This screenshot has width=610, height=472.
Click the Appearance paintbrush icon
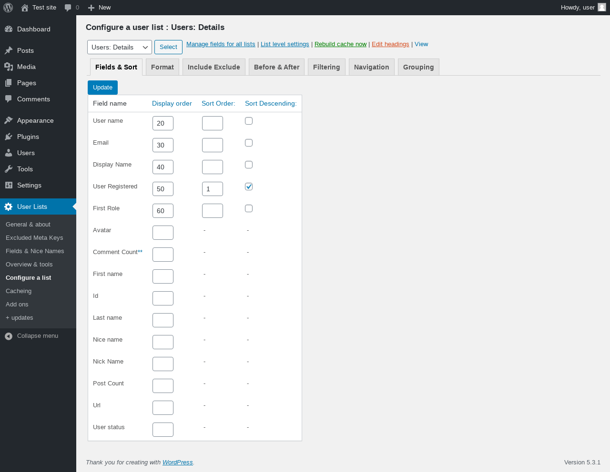[9, 120]
